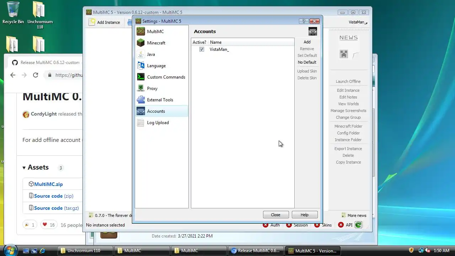Click Edit Notes in MultiMC side panel
Screen dimensions: 455x256
pos(348,97)
